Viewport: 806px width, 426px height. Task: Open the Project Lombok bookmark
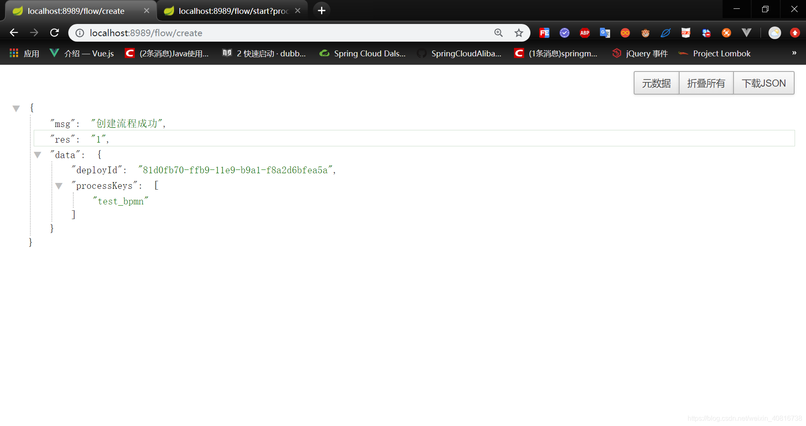[715, 53]
